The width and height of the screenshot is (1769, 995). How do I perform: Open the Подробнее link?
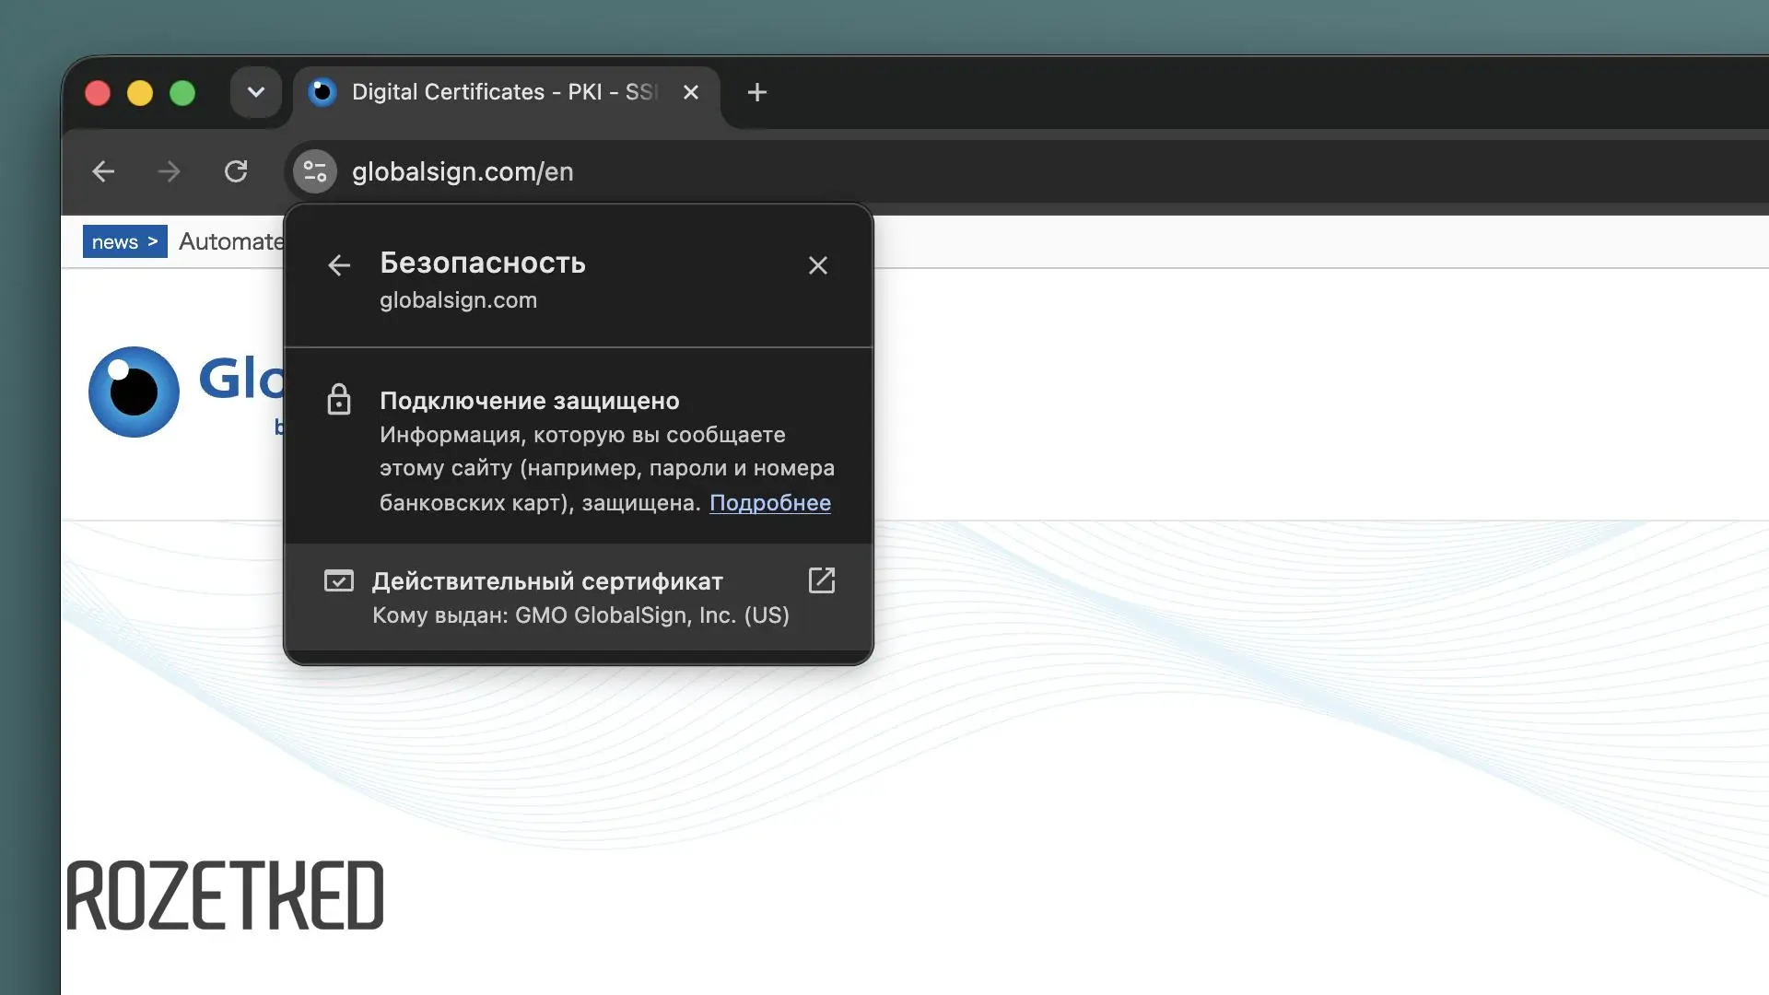(x=770, y=503)
